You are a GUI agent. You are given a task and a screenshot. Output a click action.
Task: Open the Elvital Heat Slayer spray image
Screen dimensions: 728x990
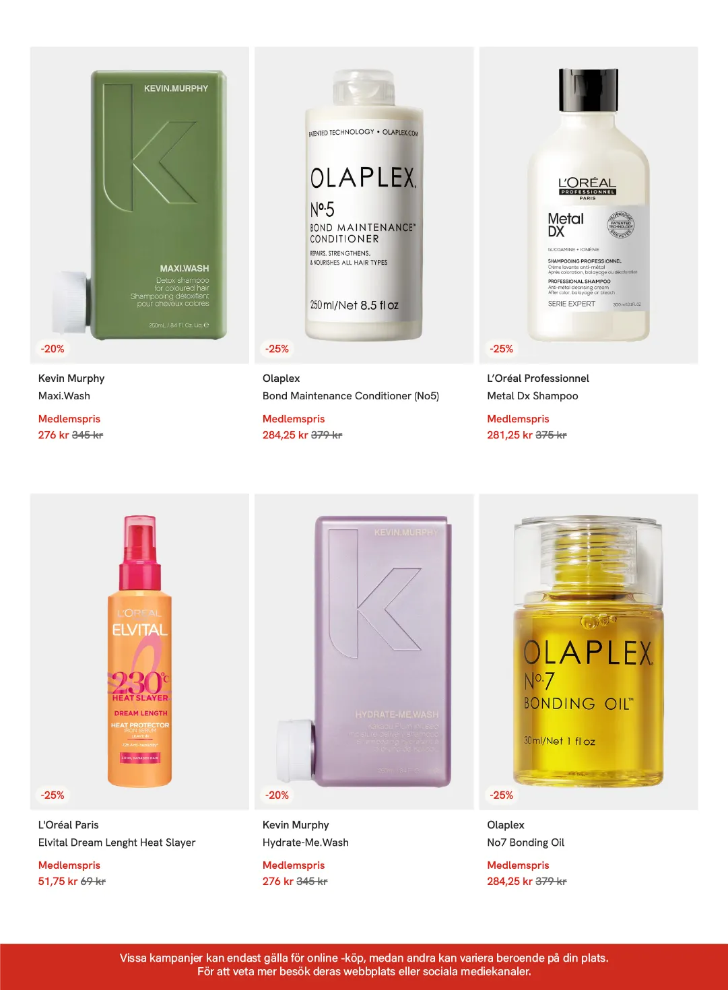point(139,651)
